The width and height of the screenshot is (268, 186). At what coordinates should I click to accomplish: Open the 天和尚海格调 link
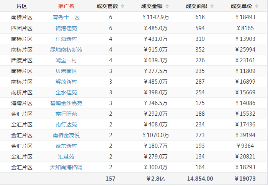[x=66, y=167]
